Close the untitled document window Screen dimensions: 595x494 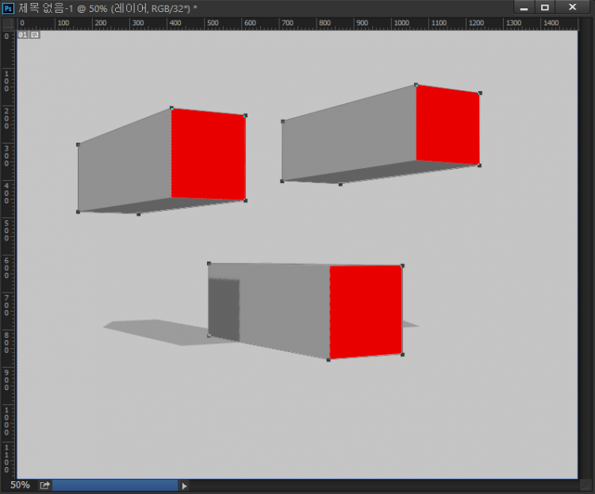click(x=573, y=7)
